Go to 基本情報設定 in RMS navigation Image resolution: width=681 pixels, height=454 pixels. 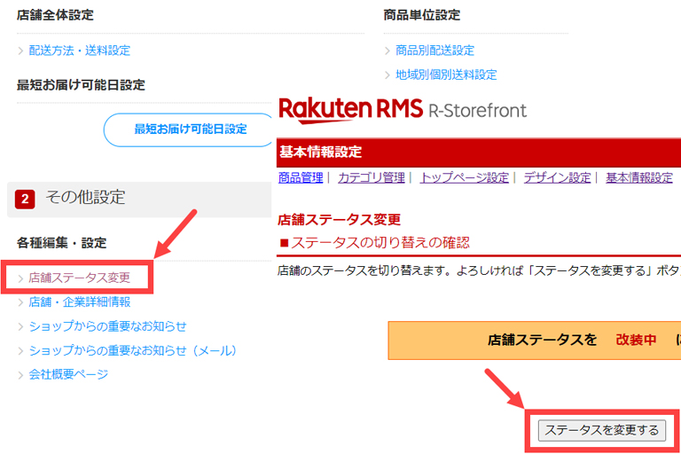coord(639,177)
